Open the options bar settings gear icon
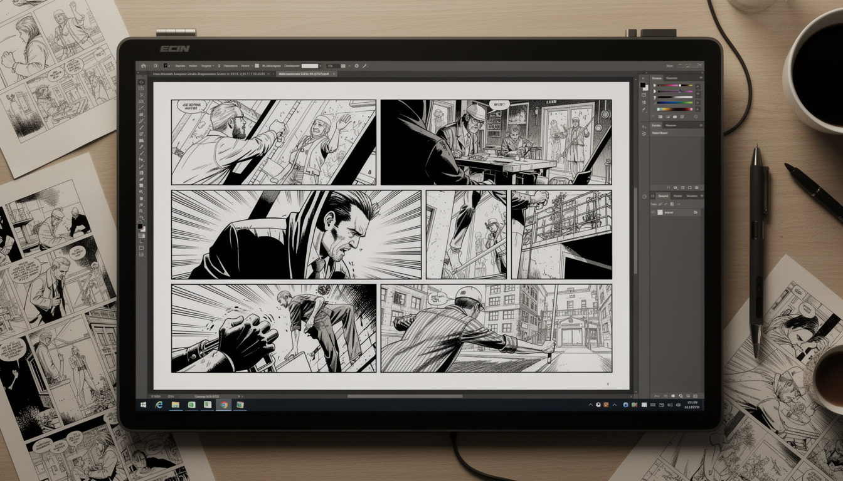The width and height of the screenshot is (843, 481). pyautogui.click(x=357, y=66)
